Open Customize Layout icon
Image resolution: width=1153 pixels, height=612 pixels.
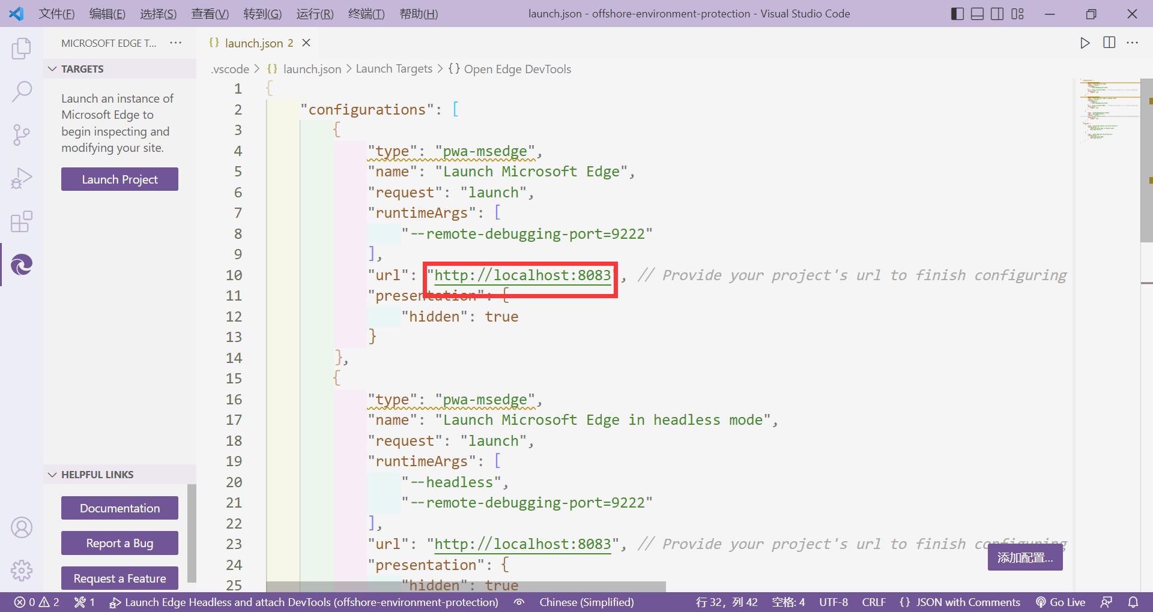[1017, 14]
